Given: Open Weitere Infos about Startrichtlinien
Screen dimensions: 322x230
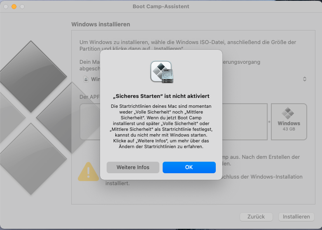Looking at the screenshot, I should click(x=133, y=167).
